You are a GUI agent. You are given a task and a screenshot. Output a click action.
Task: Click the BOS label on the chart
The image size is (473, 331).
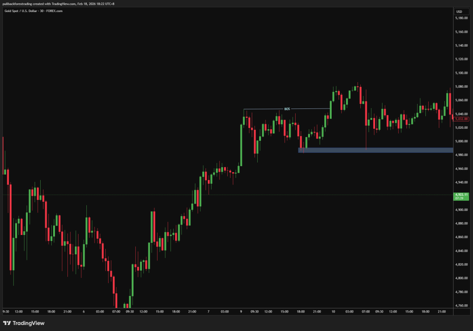pos(287,109)
